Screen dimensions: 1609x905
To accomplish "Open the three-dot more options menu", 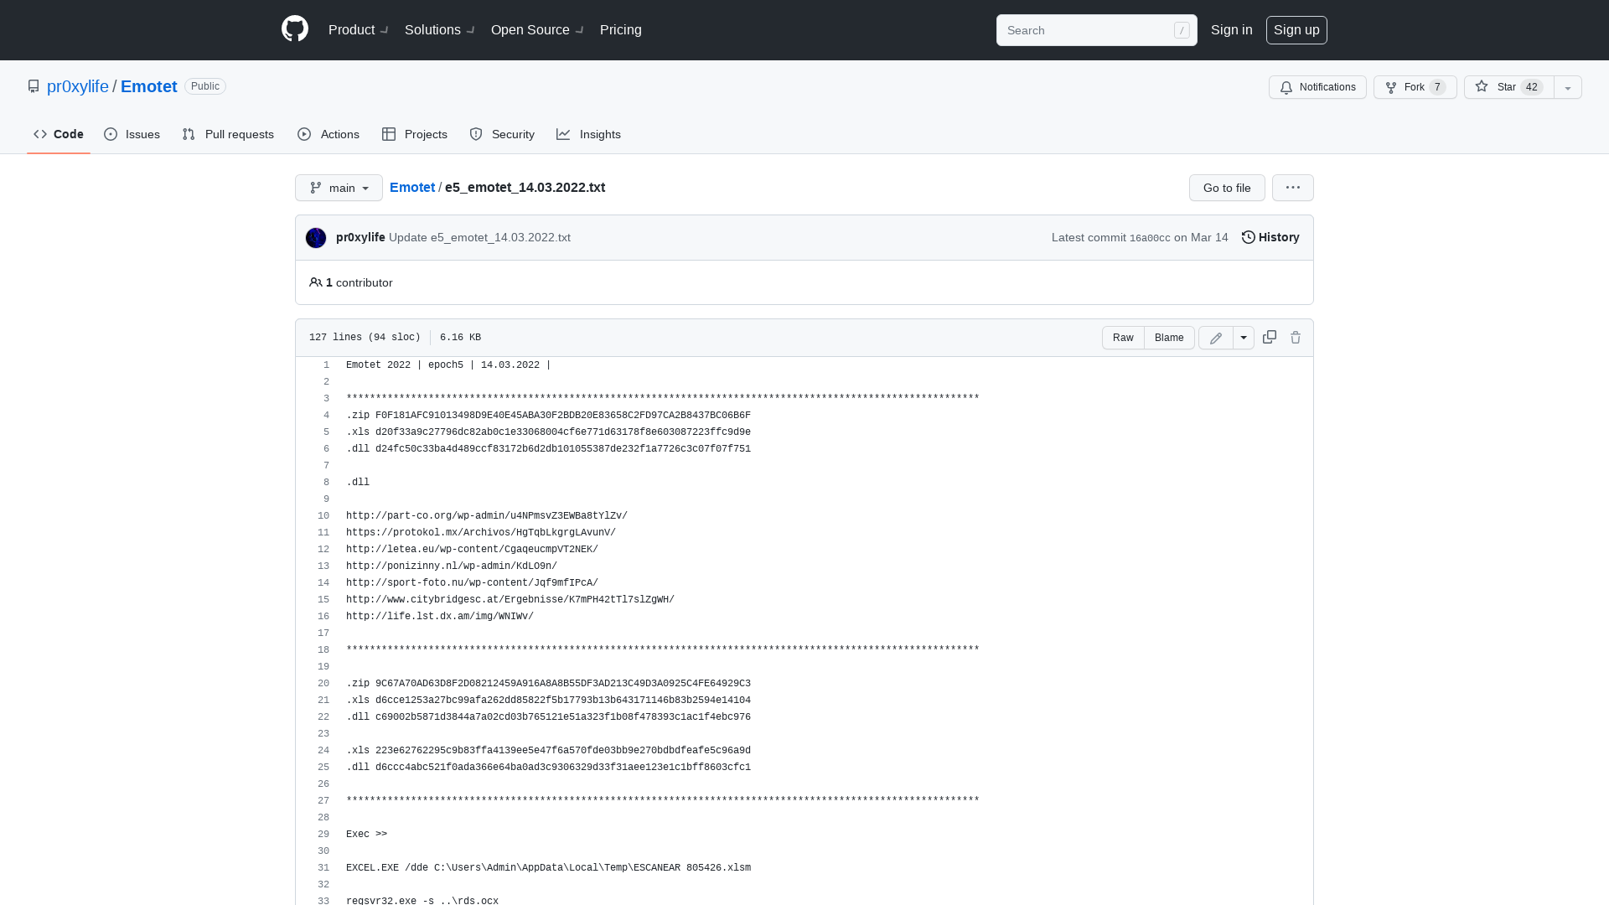I will click(1293, 188).
